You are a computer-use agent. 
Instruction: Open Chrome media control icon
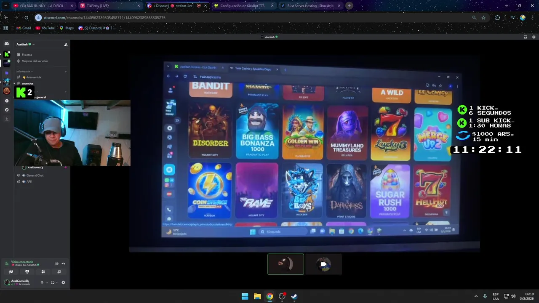click(512, 18)
